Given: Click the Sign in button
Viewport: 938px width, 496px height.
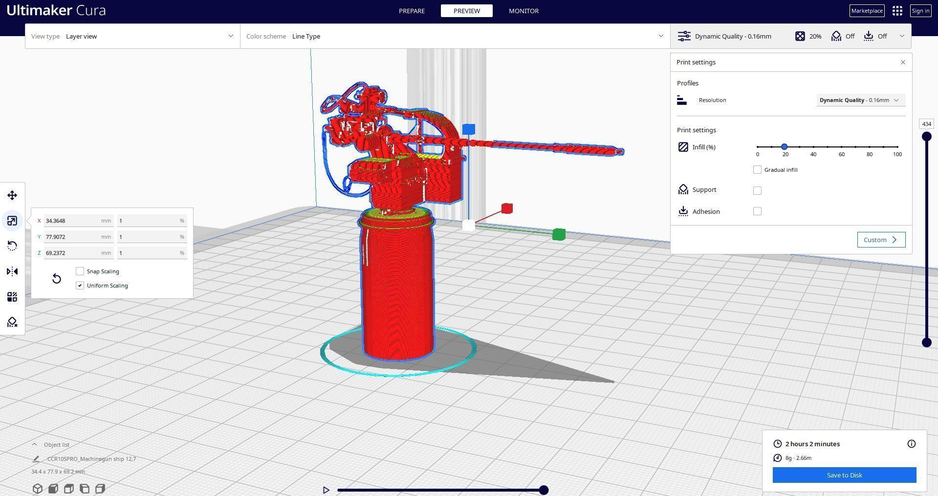Looking at the screenshot, I should 920,11.
